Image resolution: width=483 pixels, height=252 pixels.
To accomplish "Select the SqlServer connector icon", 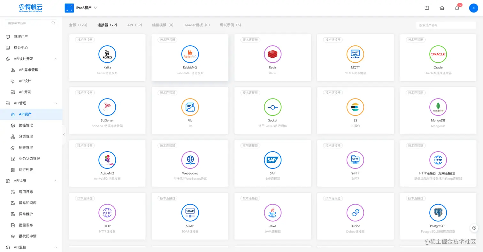I will [107, 107].
